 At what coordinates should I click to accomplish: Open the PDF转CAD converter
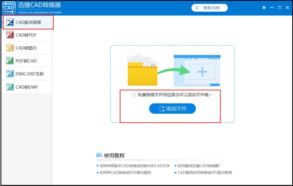click(10, 61)
